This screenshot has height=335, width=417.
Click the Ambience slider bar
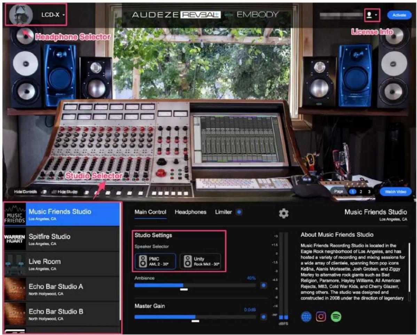click(x=195, y=285)
